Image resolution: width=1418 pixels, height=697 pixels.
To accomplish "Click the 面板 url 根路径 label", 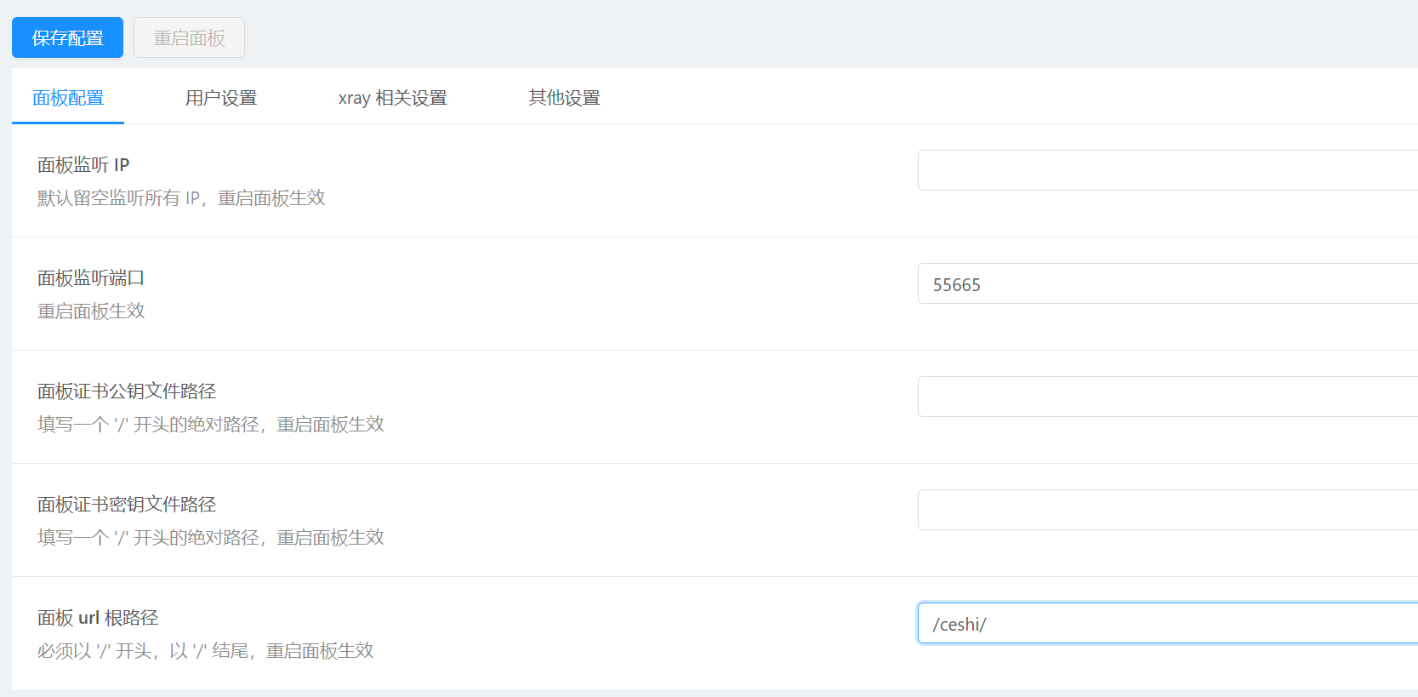I will 98,618.
